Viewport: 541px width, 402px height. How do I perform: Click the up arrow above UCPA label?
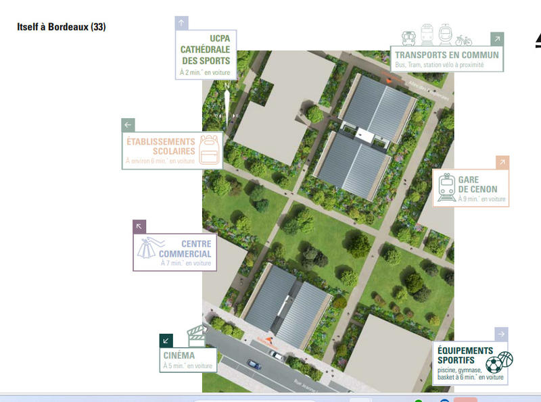click(x=181, y=23)
